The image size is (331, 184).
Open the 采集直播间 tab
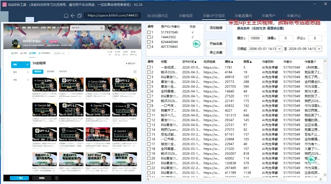(243, 16)
